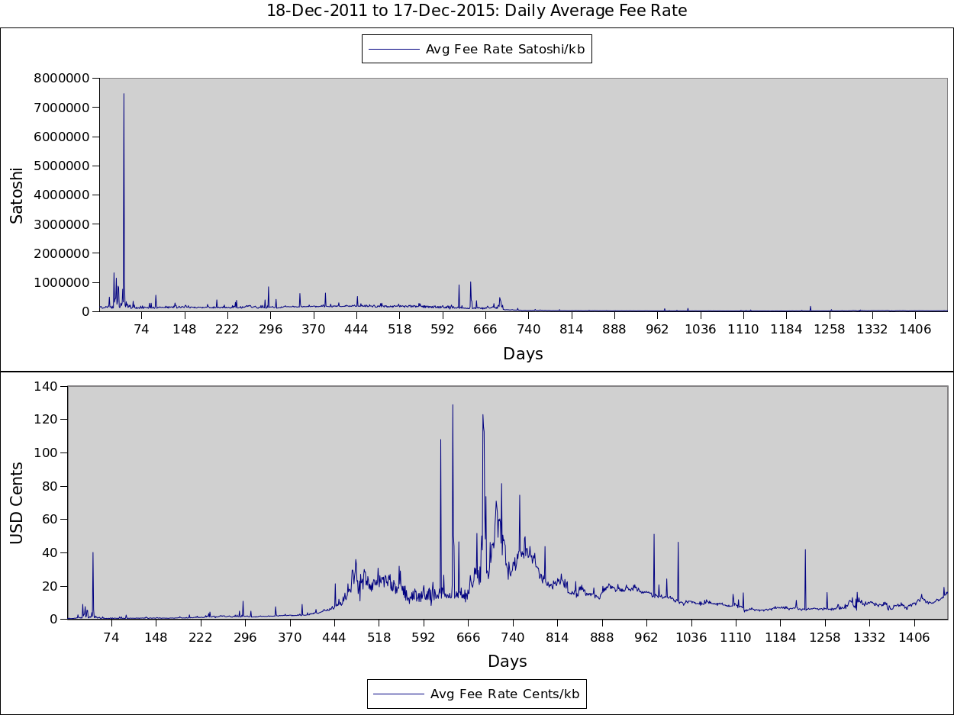This screenshot has width=954, height=715.
Task: Click the black title bar at the top
Action: 477,14
